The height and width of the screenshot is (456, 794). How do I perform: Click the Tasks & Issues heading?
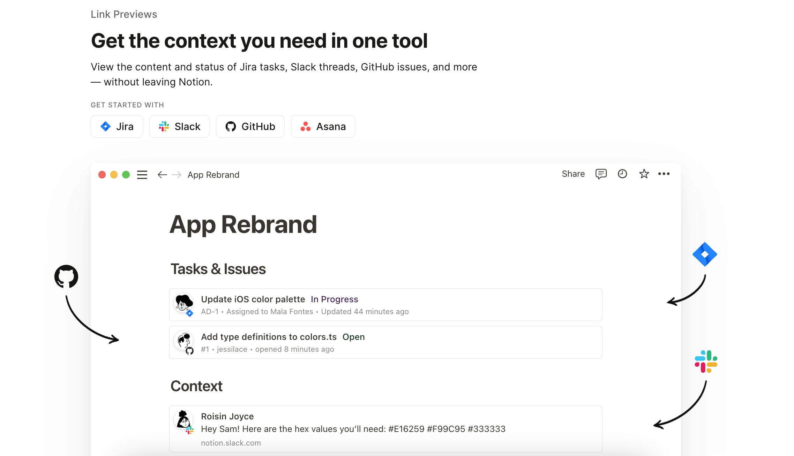218,269
